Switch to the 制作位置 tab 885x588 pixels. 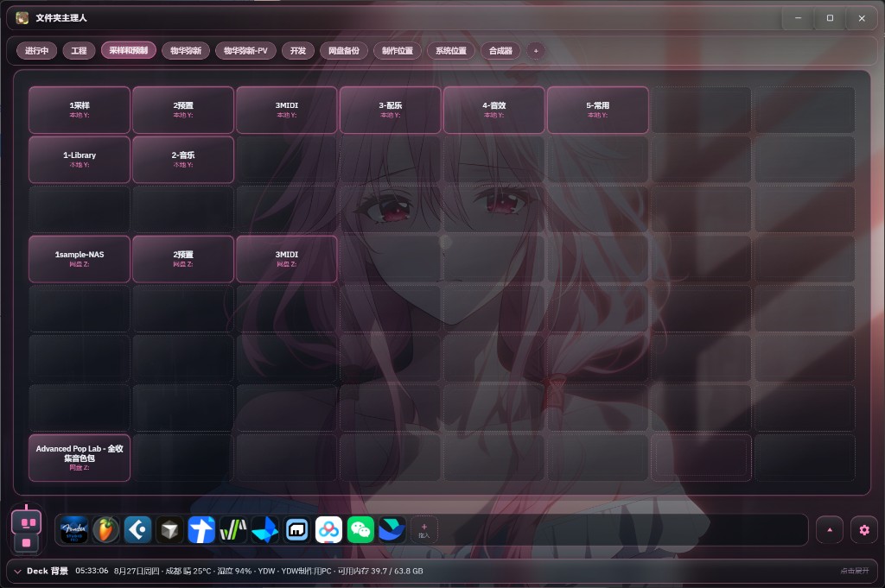point(398,51)
